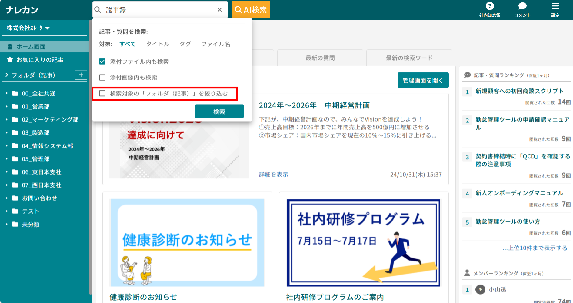Create a new folder with the plus icon
The width and height of the screenshot is (573, 303).
click(81, 75)
